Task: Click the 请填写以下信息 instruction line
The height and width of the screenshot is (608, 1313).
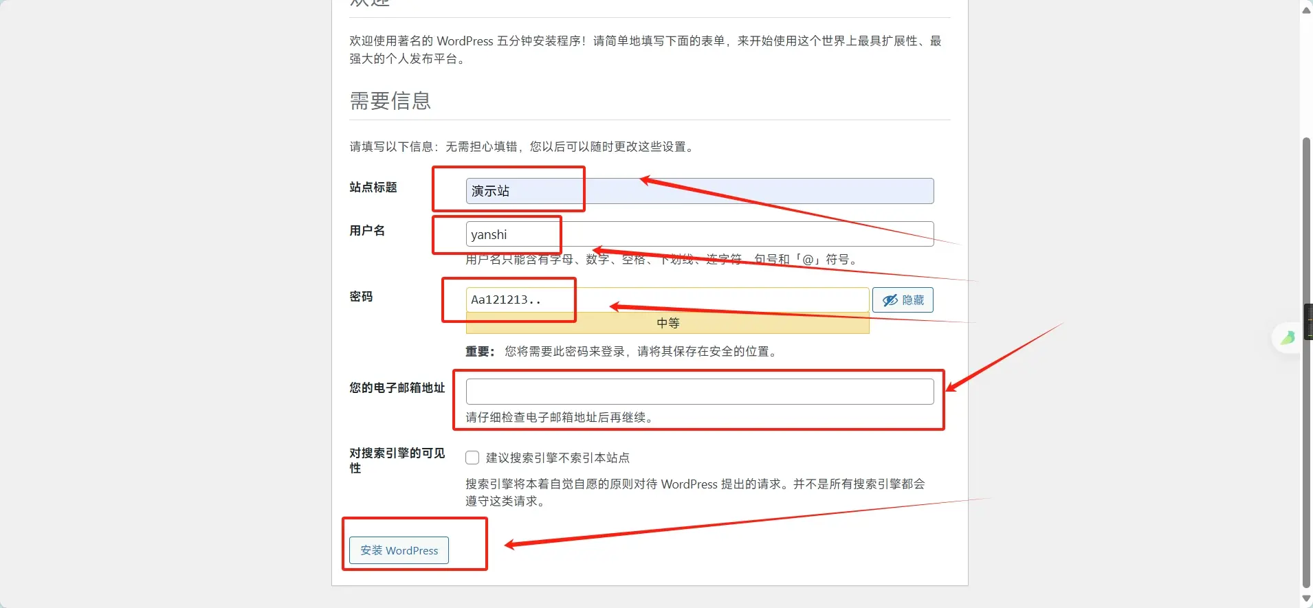Action: [x=523, y=146]
